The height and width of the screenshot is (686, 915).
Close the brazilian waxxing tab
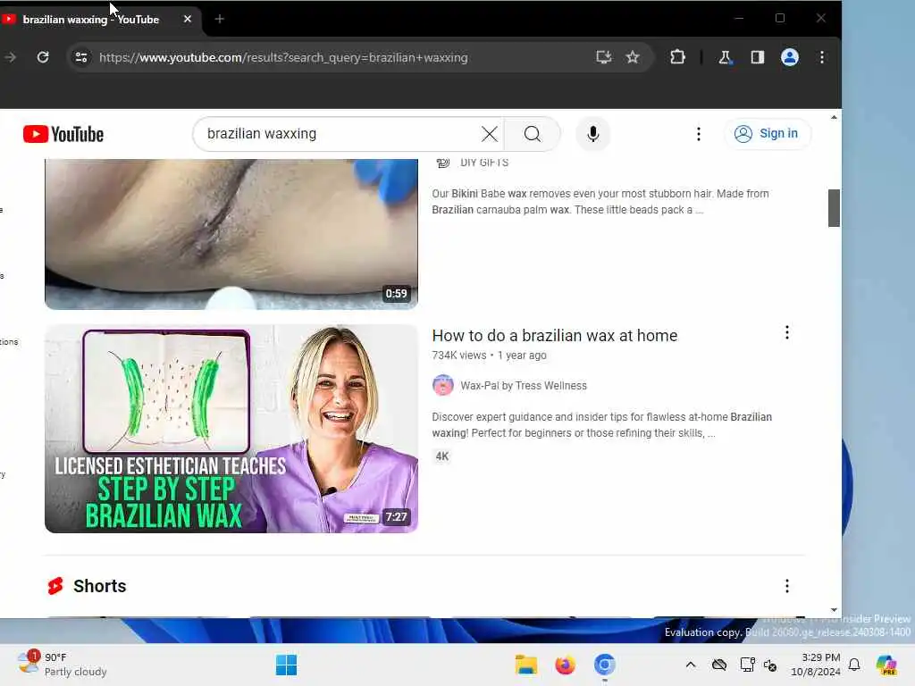coord(188,20)
